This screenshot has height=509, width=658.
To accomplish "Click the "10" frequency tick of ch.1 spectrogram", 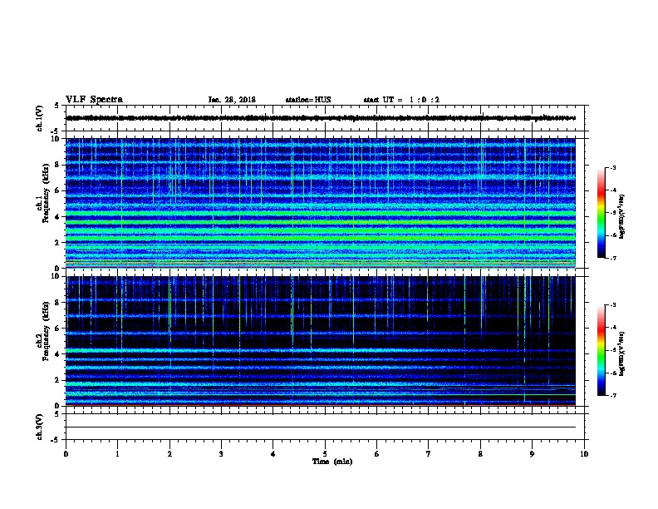I will pyautogui.click(x=56, y=139).
